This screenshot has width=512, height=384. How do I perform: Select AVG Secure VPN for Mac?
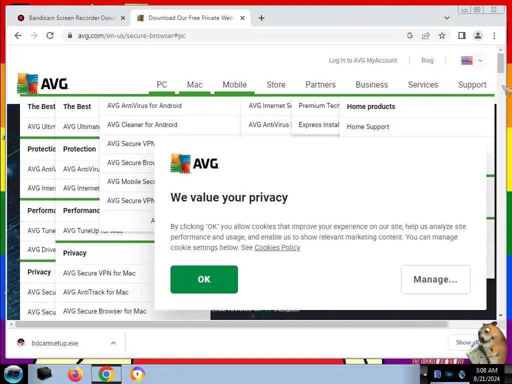pyautogui.click(x=99, y=273)
